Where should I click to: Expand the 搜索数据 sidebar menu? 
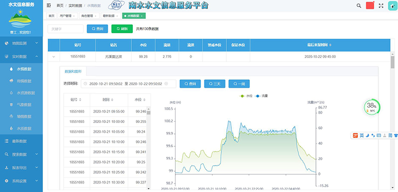[21, 154]
